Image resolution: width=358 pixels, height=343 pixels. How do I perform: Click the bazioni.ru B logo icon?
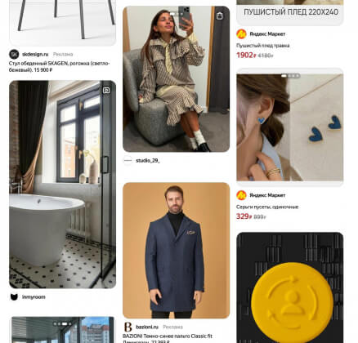coord(128,327)
